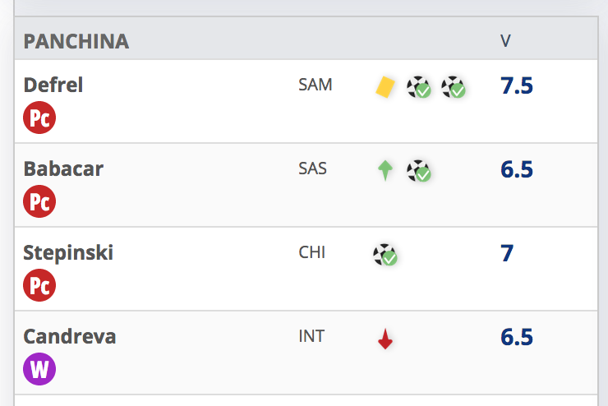Click the purple W role badge under Candreva

(39, 369)
